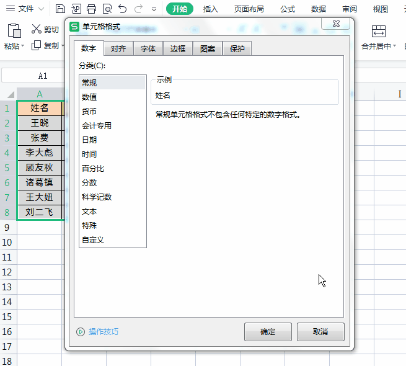Choose 货币 in the category list

[x=112, y=111]
